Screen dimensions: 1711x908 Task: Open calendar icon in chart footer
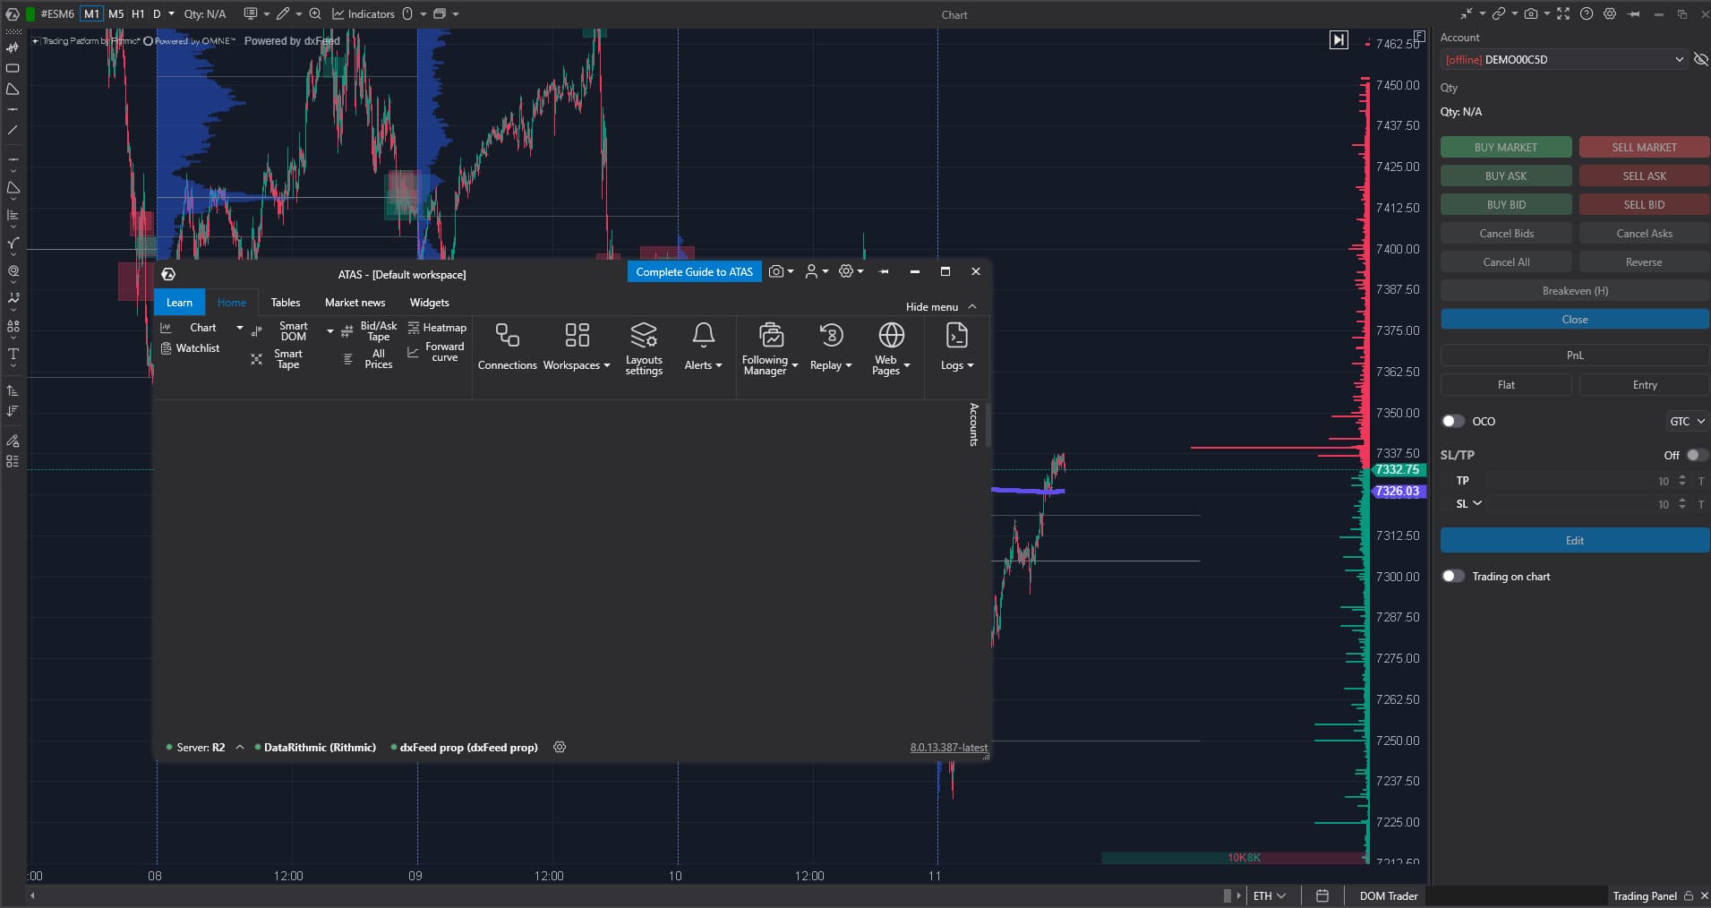point(1322,895)
